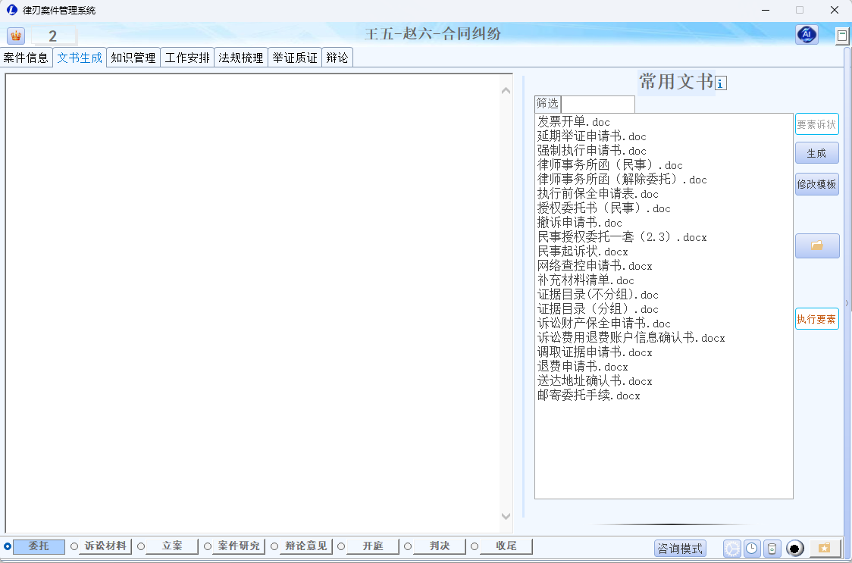Viewport: 852px width, 563px height.
Task: Open the AI assistant icon
Action: pos(807,35)
